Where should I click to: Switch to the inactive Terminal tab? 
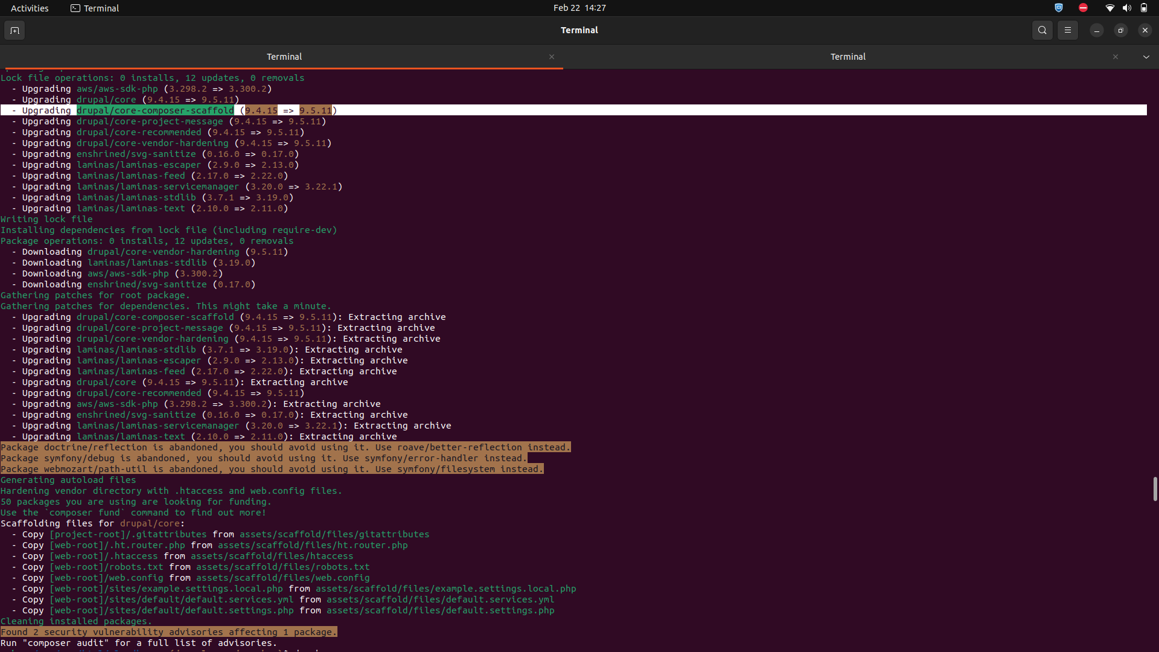848,57
